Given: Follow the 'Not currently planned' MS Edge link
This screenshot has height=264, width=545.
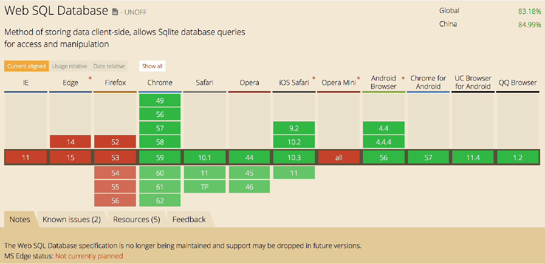Looking at the screenshot, I should point(89,256).
